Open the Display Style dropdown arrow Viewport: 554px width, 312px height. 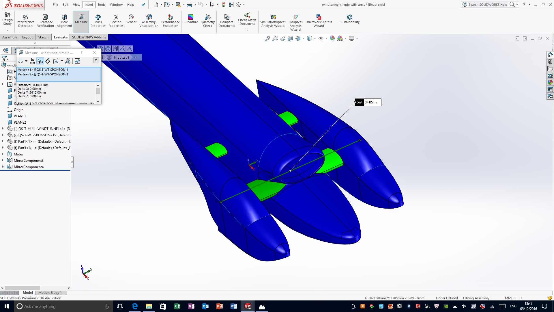point(315,38)
